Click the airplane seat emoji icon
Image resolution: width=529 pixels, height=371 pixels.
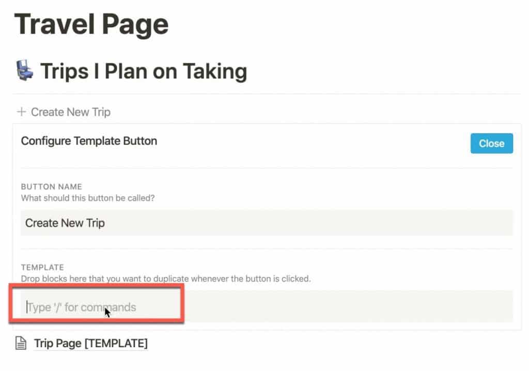tap(25, 70)
